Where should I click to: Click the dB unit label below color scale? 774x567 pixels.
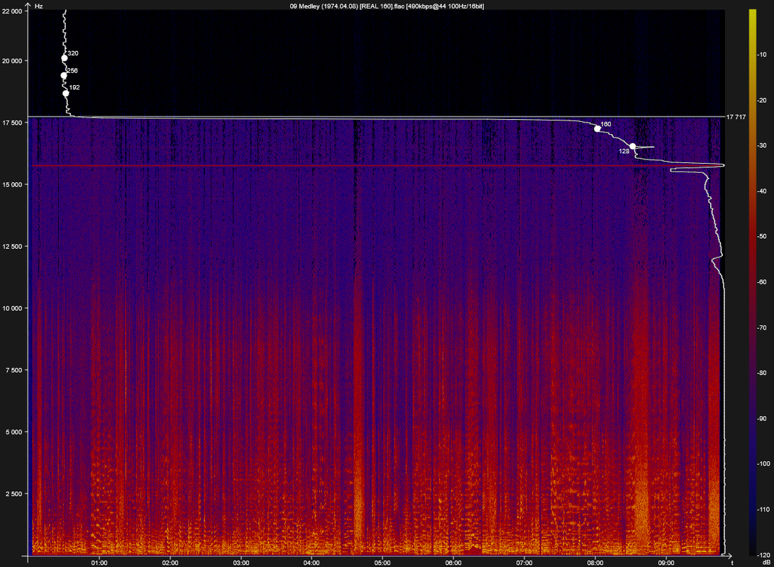pos(765,562)
